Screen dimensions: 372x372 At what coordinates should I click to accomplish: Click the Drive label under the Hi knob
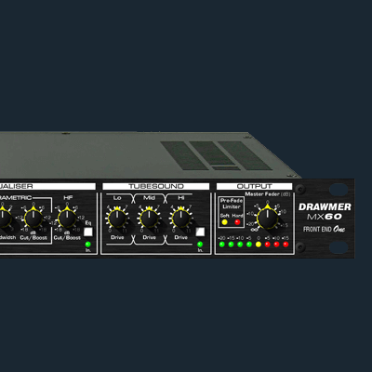[181, 237]
